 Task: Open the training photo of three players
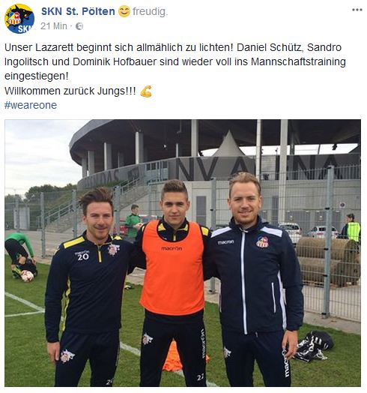tap(183, 253)
